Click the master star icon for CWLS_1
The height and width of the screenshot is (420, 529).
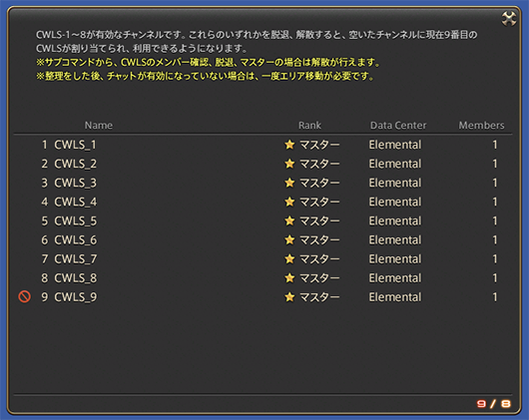[289, 145]
